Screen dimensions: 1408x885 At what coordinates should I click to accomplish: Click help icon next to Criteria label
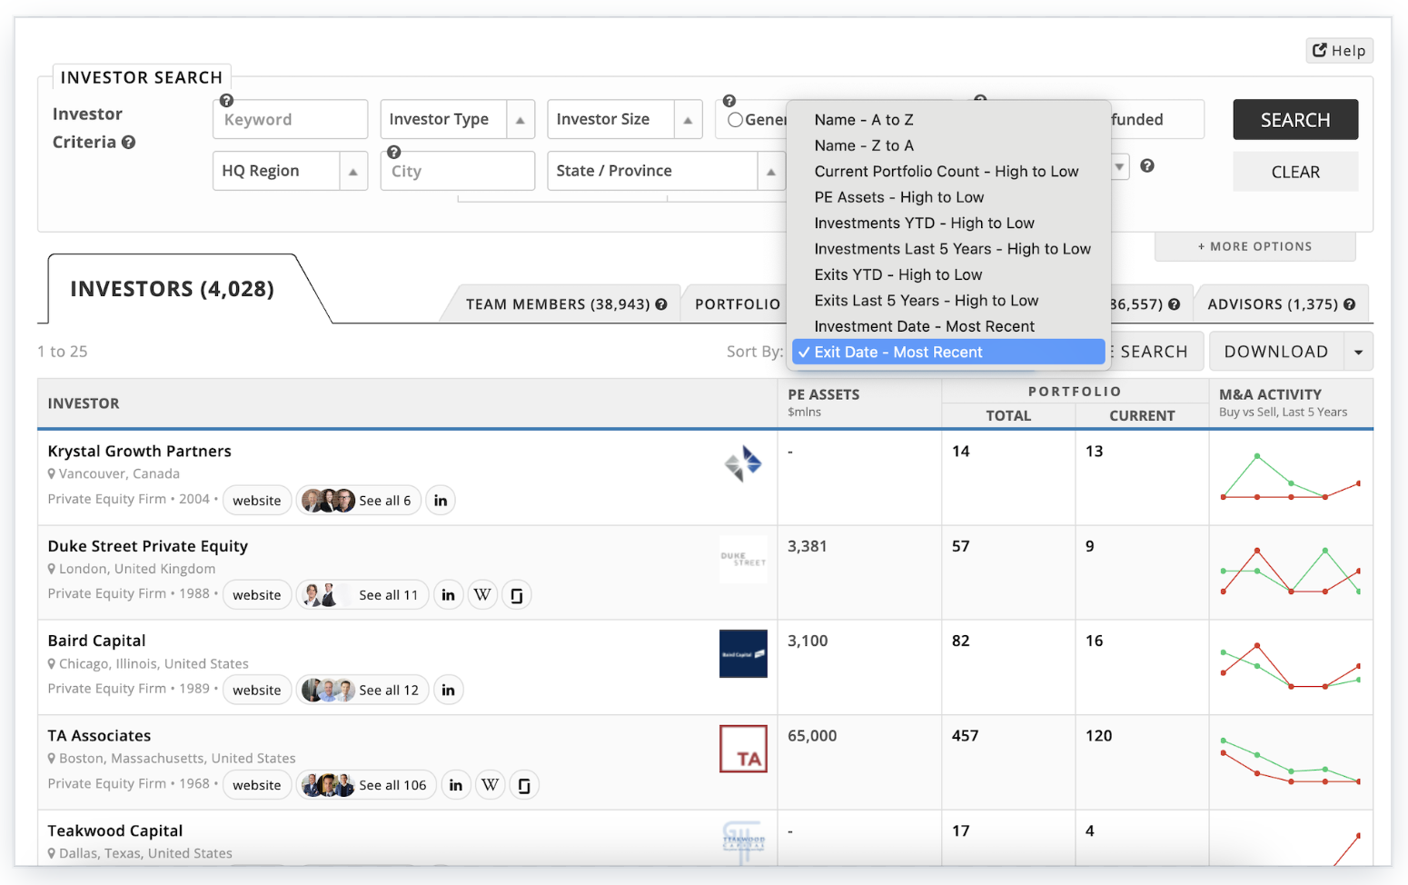pyautogui.click(x=129, y=143)
